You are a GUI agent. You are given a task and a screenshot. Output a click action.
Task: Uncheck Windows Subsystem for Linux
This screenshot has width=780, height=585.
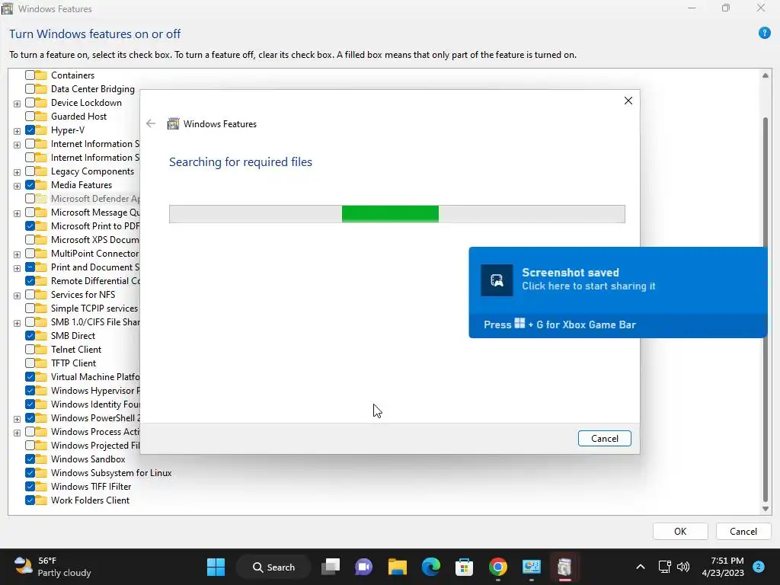[x=30, y=472]
